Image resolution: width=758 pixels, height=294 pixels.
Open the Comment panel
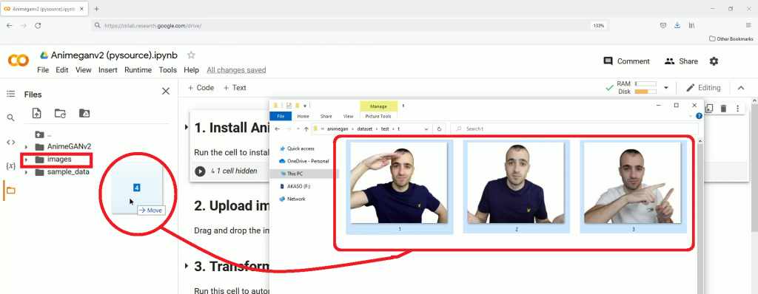[626, 61]
